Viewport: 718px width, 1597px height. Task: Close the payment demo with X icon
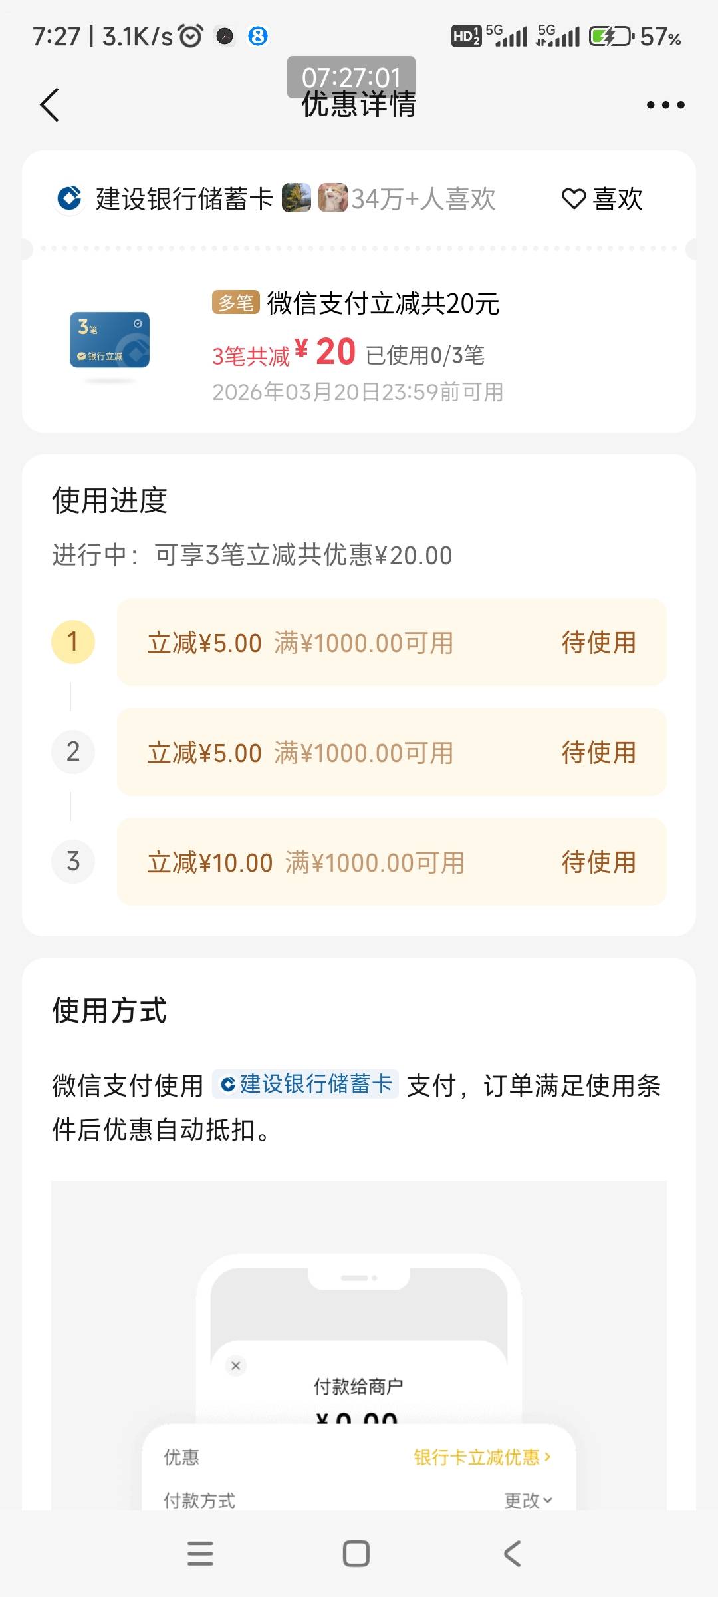(x=235, y=1366)
